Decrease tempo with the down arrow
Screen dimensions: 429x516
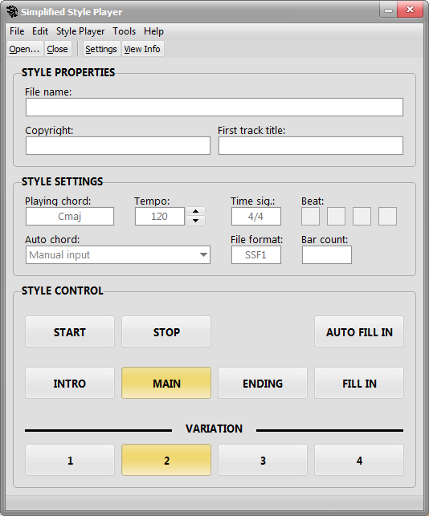(196, 221)
